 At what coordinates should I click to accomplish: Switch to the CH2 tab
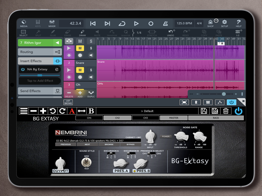click(117, 118)
